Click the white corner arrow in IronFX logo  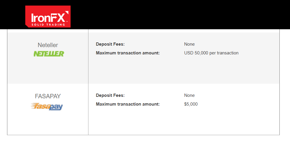tap(67, 13)
